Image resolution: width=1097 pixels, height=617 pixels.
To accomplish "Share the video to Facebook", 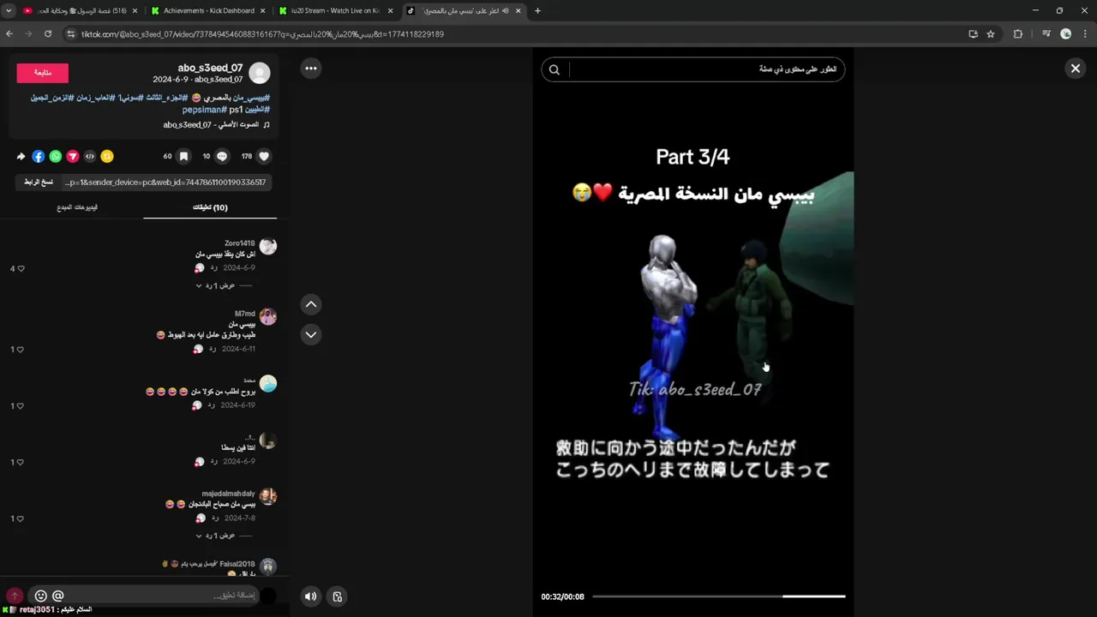I will click(39, 157).
